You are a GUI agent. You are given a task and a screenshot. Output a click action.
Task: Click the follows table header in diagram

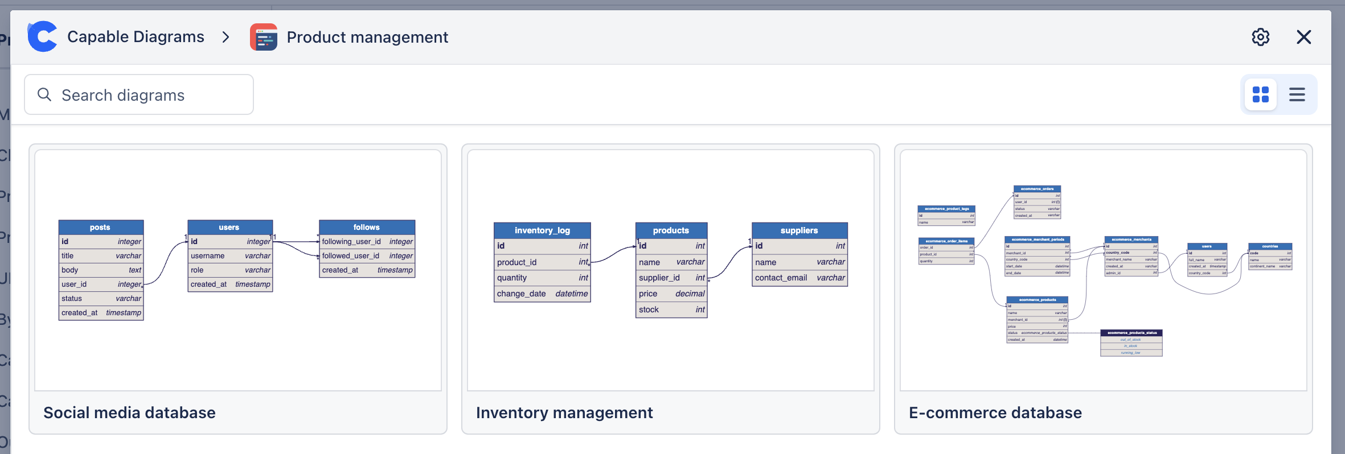(366, 227)
